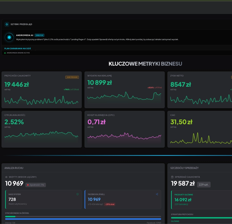Image resolution: width=232 pixels, height=224 pixels.
Task: Click the red dot in Zgodność badge
Action: pos(27,185)
